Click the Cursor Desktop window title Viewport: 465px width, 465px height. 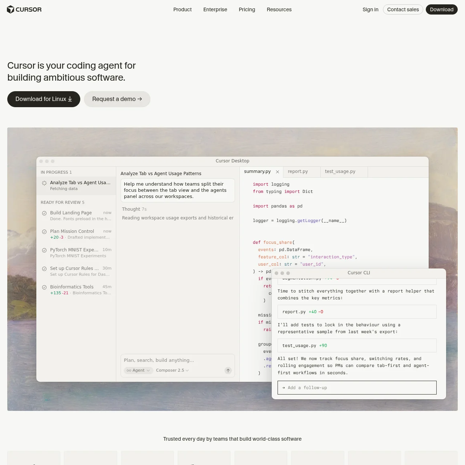232,161
